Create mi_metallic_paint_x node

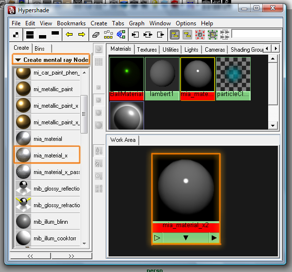[48, 106]
